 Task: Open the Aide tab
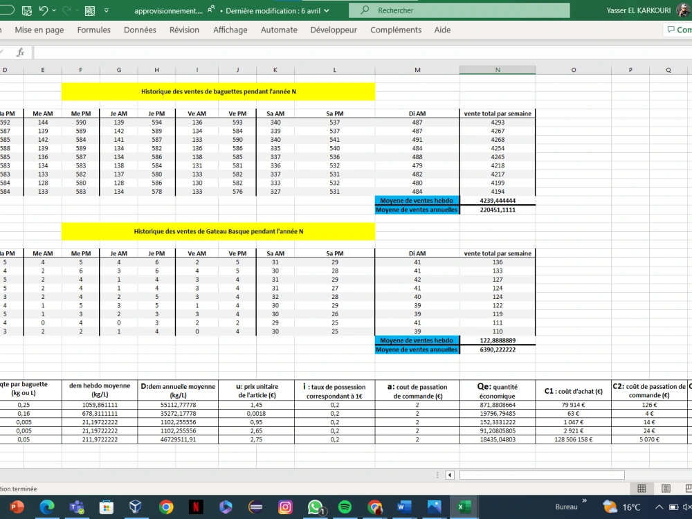click(442, 30)
